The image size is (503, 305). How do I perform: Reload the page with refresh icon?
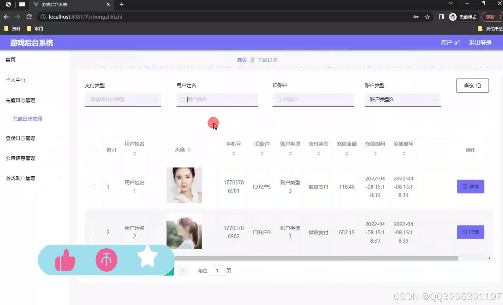point(29,17)
